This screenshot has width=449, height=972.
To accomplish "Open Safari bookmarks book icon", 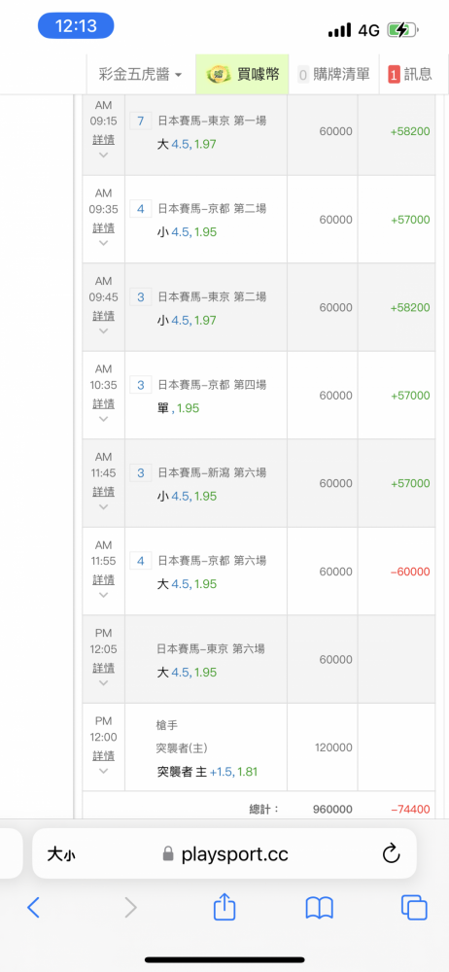I will click(x=320, y=908).
